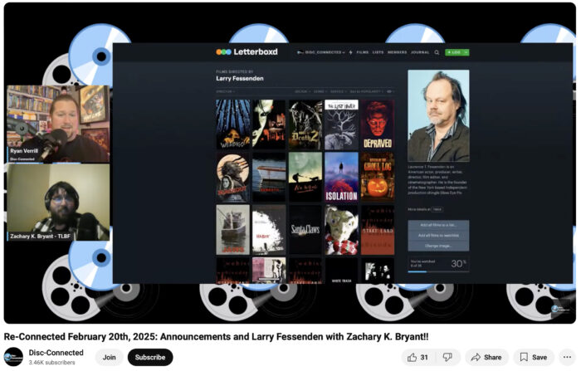Screen dimensions: 581x371
Task: Subscribe to the Disc-Connected channel
Action: click(150, 357)
